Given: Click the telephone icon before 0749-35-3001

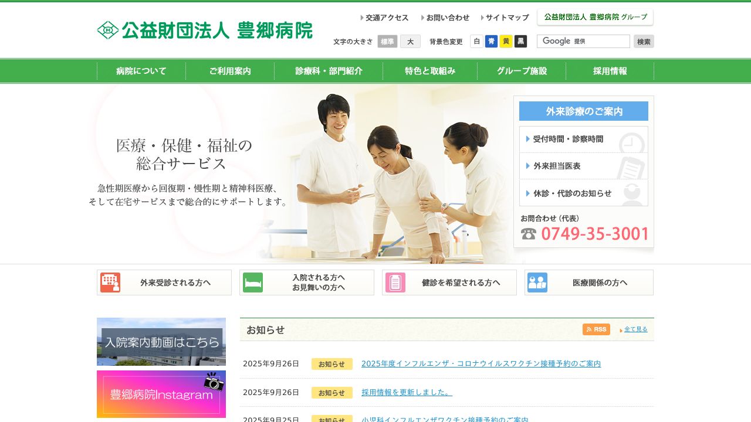Looking at the screenshot, I should coord(530,234).
